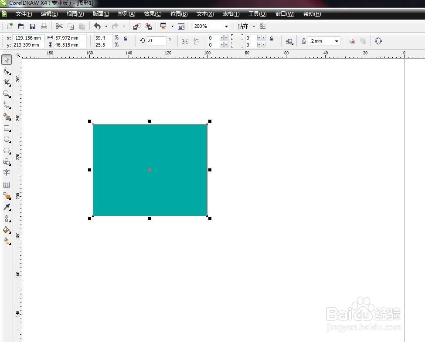This screenshot has height=342, width=425.
Task: Click the rotation angle field
Action: point(156,40)
